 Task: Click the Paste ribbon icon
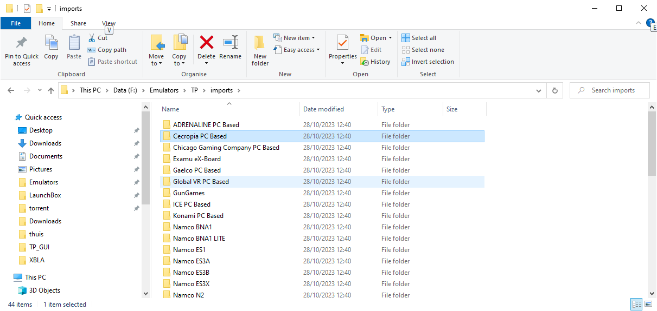(74, 43)
